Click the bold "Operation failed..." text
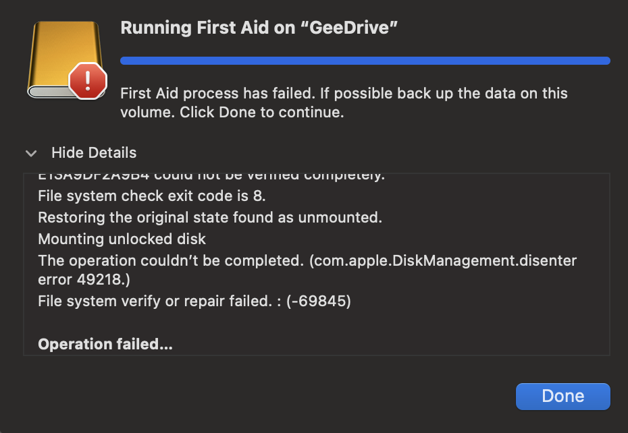The image size is (628, 433). pyautogui.click(x=105, y=344)
